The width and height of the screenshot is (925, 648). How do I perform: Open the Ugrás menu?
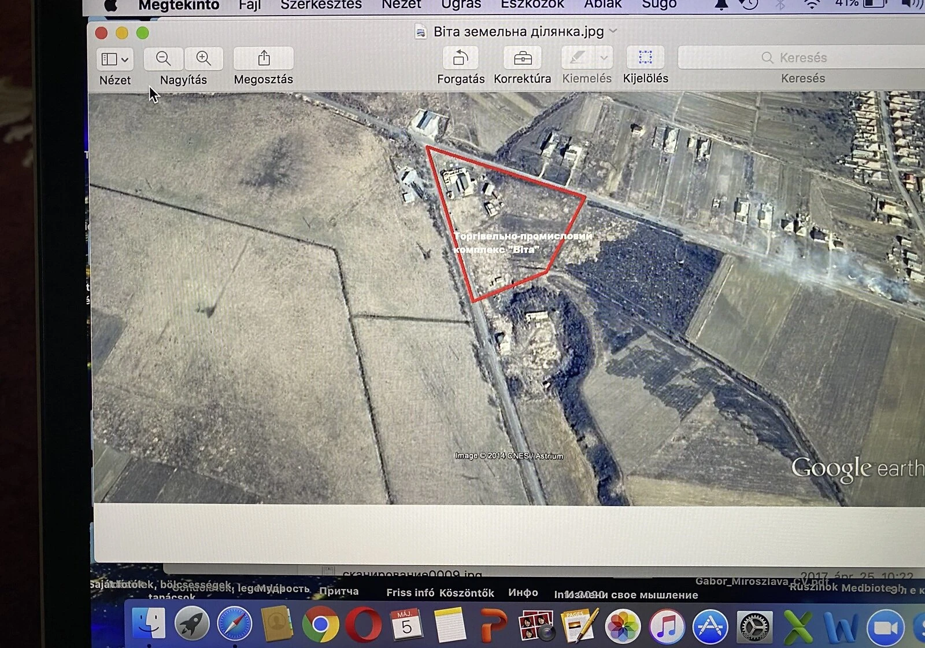click(461, 5)
